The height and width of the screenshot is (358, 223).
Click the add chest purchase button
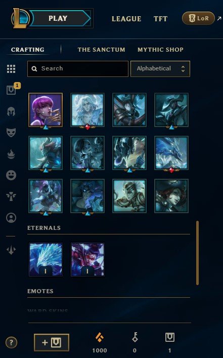pos(52,342)
